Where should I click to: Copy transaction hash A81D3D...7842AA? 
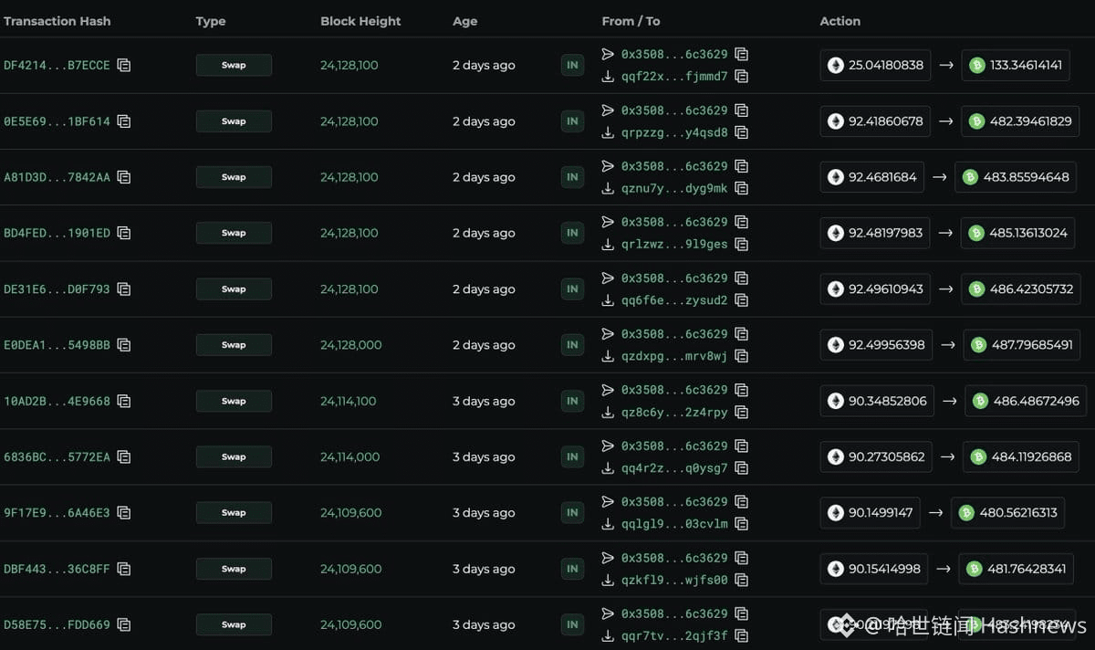(124, 177)
